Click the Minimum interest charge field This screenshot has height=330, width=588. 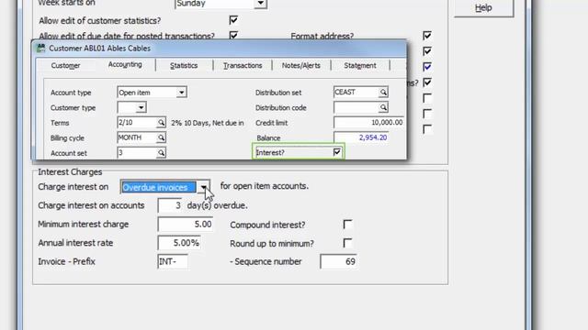[186, 224]
